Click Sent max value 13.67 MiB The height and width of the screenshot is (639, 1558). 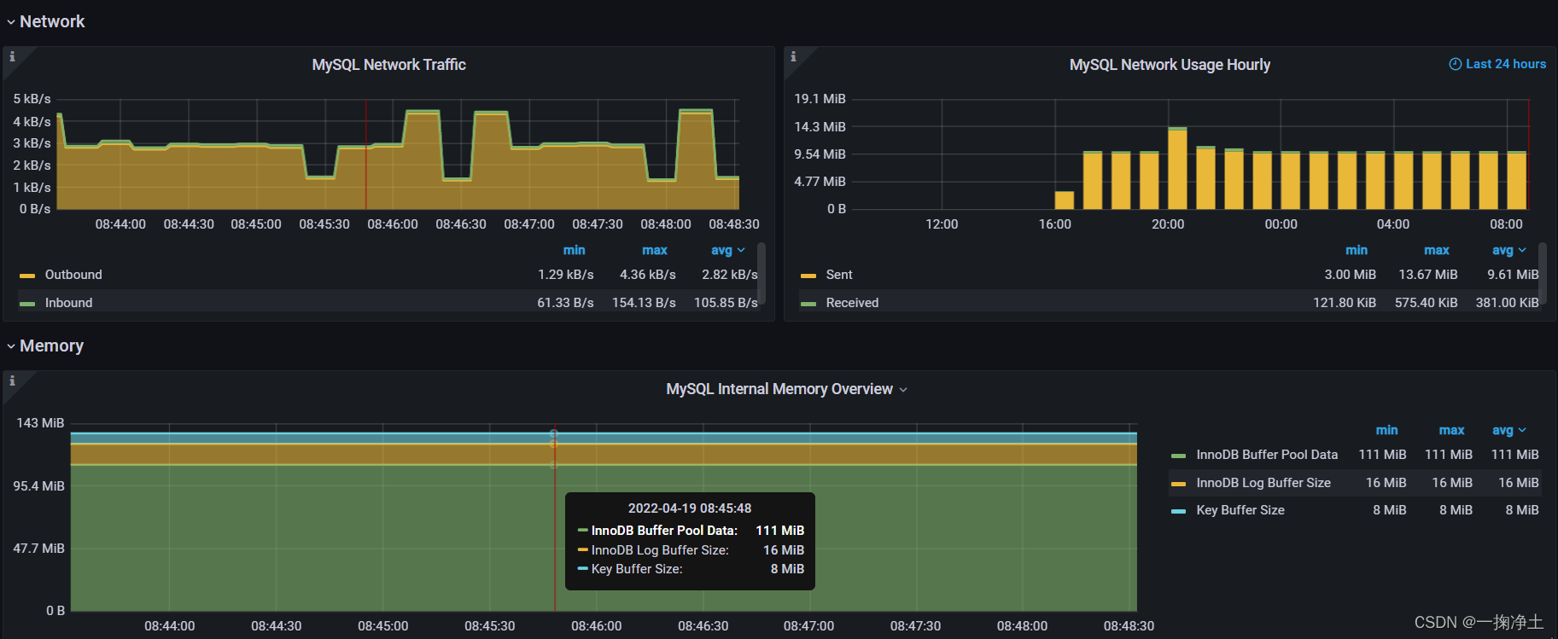pos(1428,275)
